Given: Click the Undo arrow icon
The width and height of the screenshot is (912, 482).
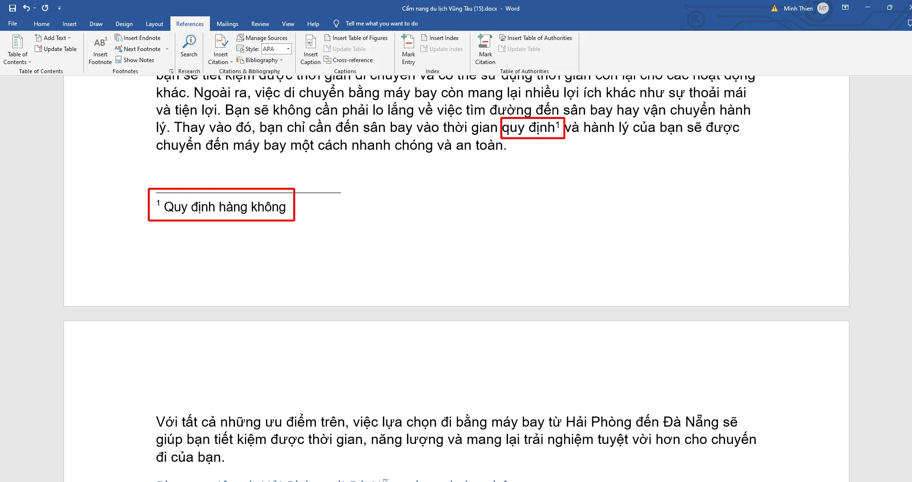Looking at the screenshot, I should click(x=26, y=8).
